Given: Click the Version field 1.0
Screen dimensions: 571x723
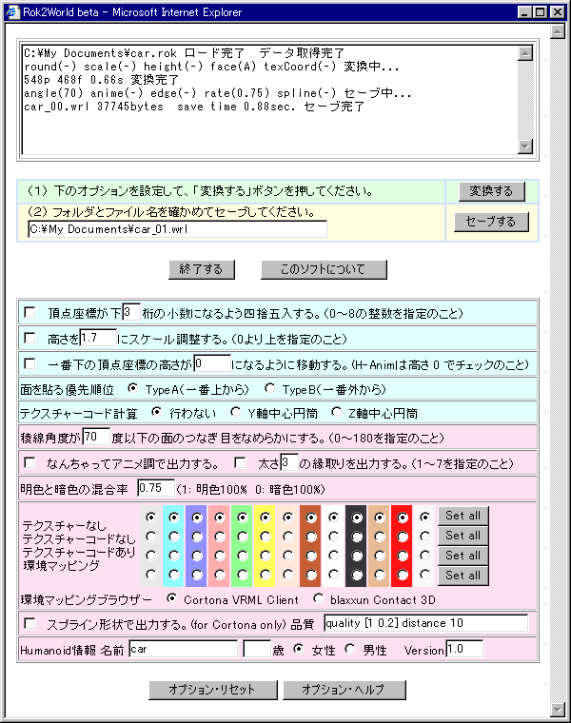Looking at the screenshot, I should pos(465,649).
